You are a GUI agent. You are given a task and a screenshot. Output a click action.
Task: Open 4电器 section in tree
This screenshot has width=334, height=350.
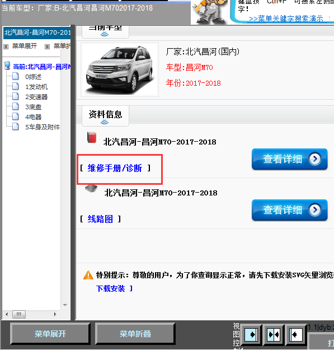33,117
